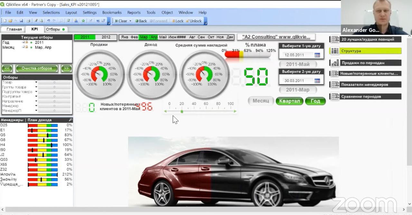
Task: Open the dropdown arrow next to Clear
Action: pyautogui.click(x=130, y=21)
